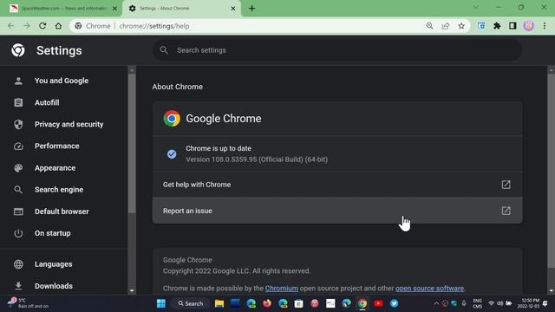Image resolution: width=555 pixels, height=312 pixels.
Task: Follow the open source software link
Action: pos(429,289)
